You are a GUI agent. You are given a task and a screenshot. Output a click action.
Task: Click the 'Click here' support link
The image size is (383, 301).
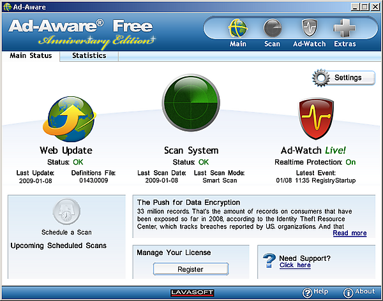295,265
